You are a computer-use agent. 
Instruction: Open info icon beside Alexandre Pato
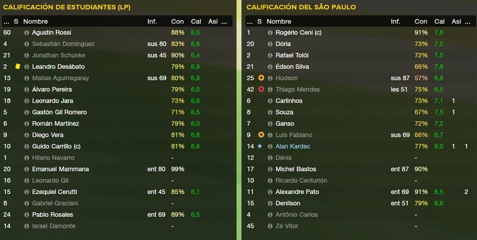pyautogui.click(x=270, y=192)
